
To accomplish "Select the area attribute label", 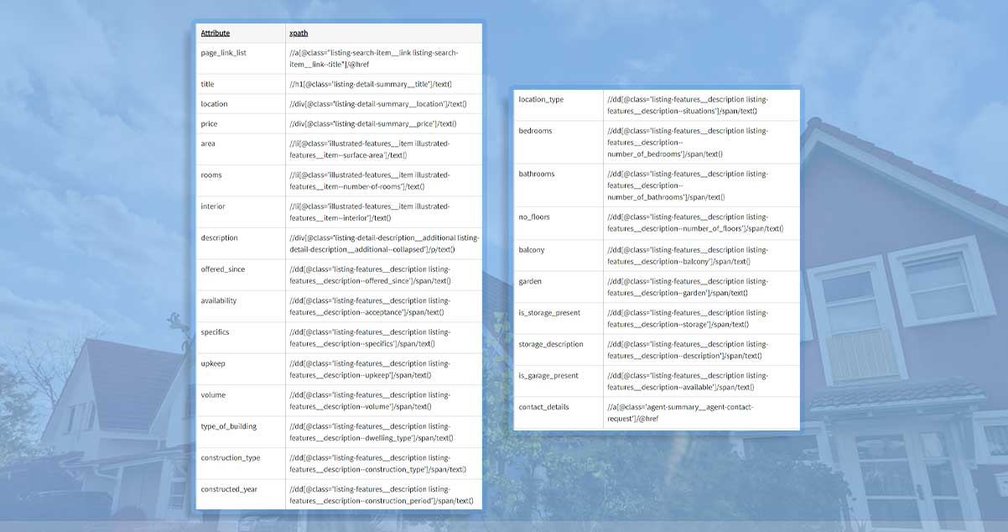I will tap(207, 143).
